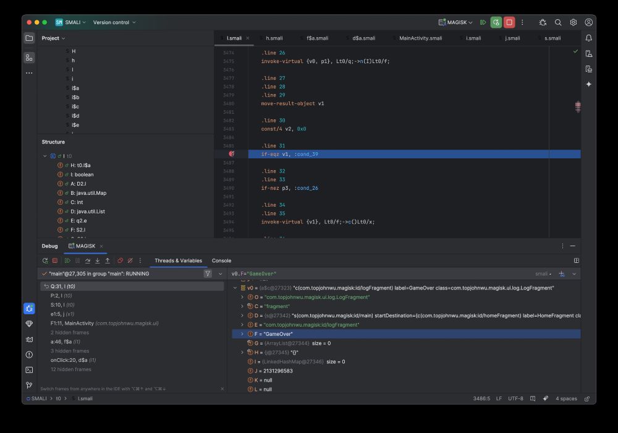Stop the MAGISK run with red square

[509, 22]
